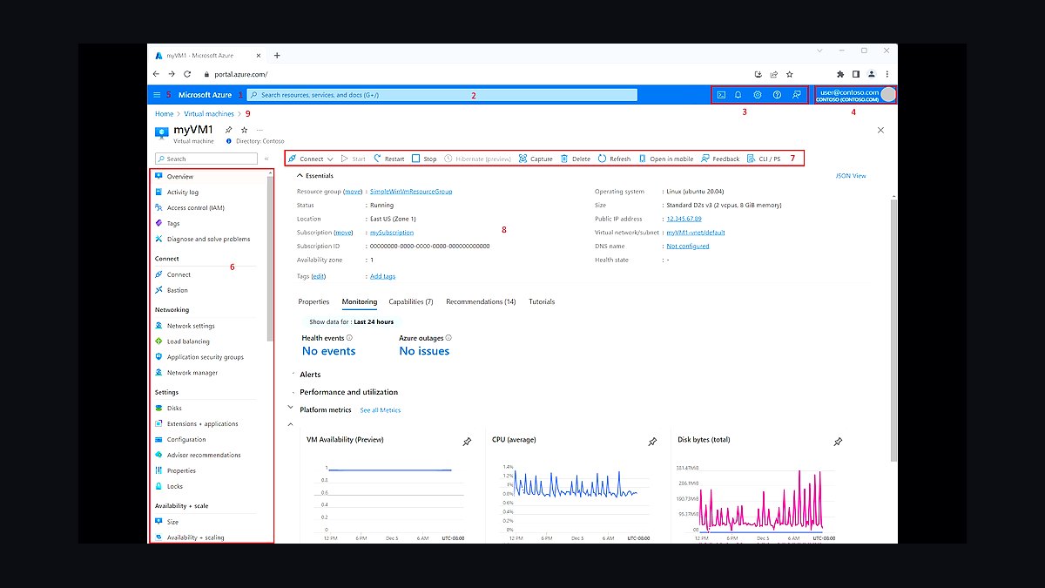Capture an image of the VM
1045x588 pixels.
tap(536, 159)
